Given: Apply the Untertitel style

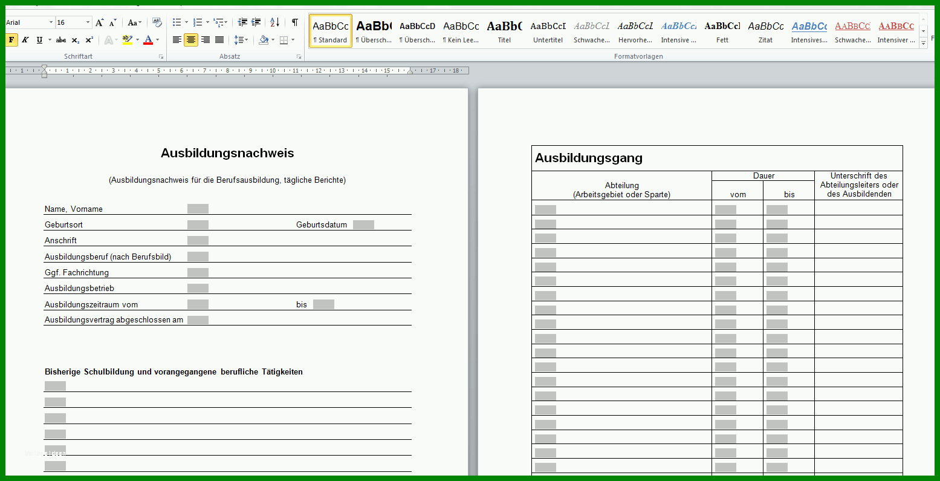Looking at the screenshot, I should [x=548, y=31].
